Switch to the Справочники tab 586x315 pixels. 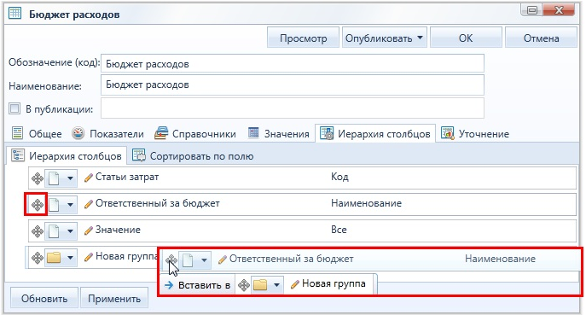[195, 134]
